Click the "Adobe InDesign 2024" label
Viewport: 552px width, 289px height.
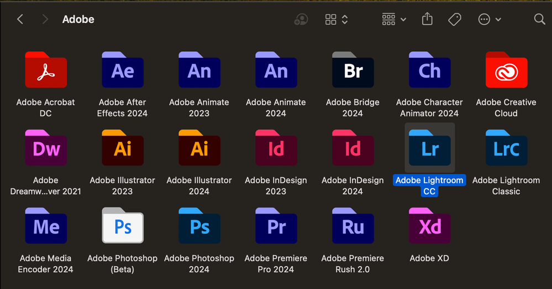point(353,186)
